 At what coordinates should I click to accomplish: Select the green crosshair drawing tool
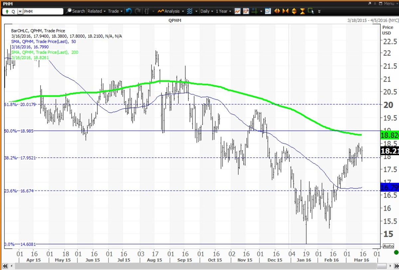tap(255, 11)
